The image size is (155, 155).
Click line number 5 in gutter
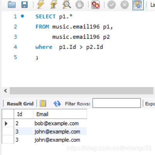click(x=15, y=57)
